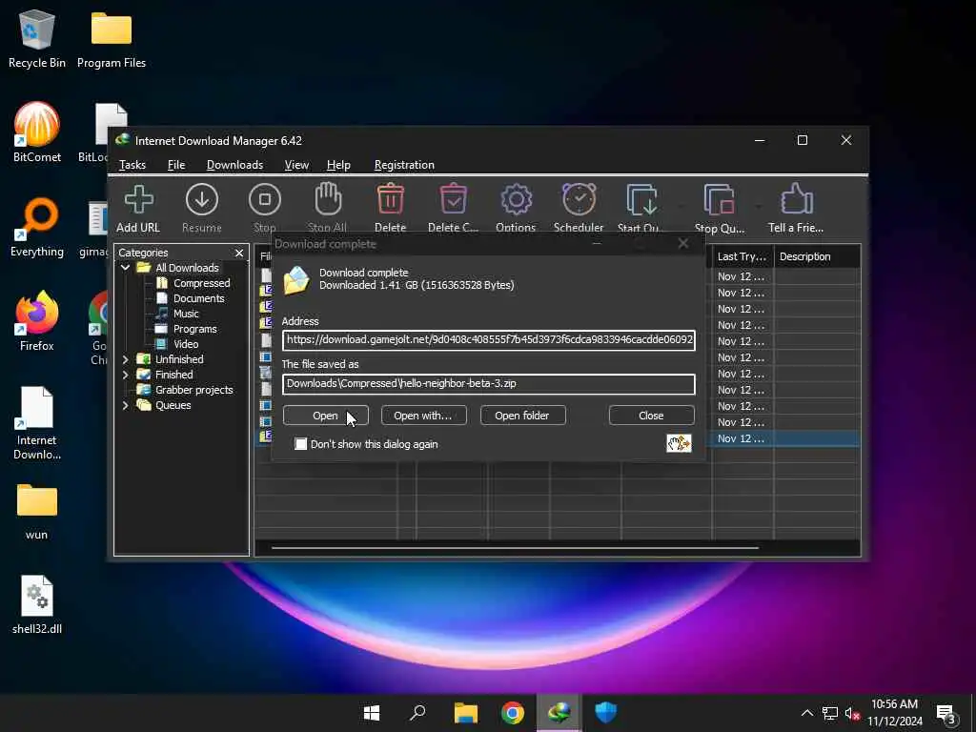Expand the Queues category
Screen dimensions: 976x732
(125, 405)
